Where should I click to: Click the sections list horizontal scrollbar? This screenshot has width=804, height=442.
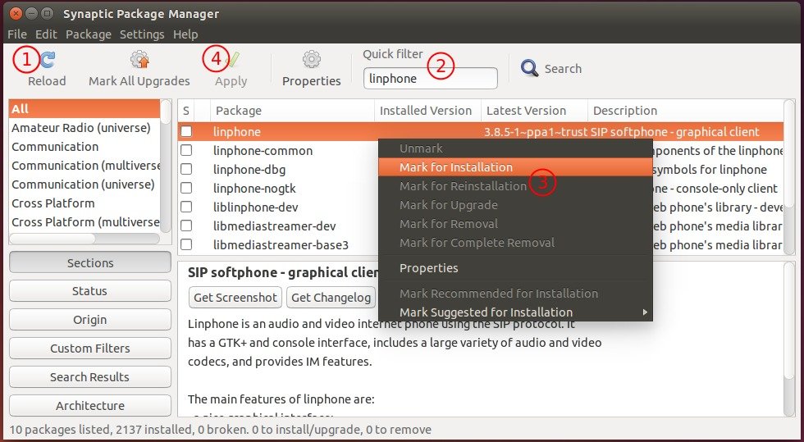click(85, 239)
